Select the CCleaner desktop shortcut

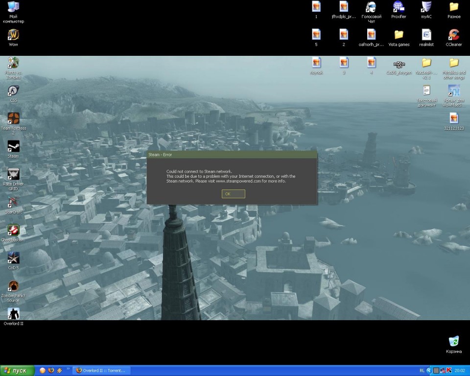tap(454, 38)
